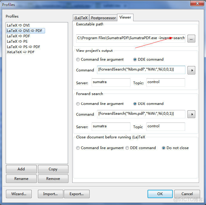Launch the Wizard... button

[19, 194]
